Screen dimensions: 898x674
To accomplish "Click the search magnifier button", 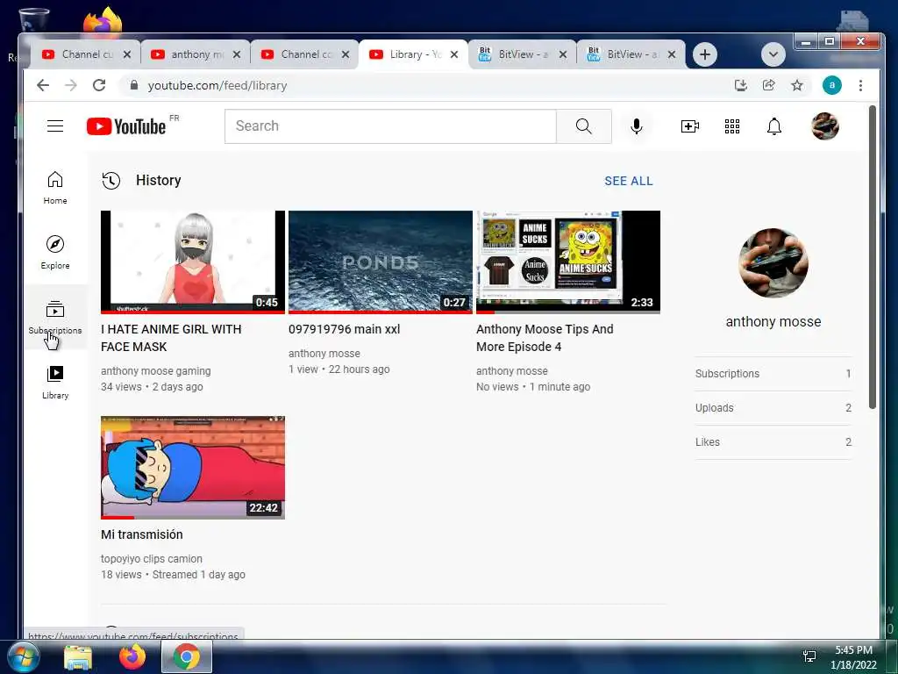I will pyautogui.click(x=583, y=126).
